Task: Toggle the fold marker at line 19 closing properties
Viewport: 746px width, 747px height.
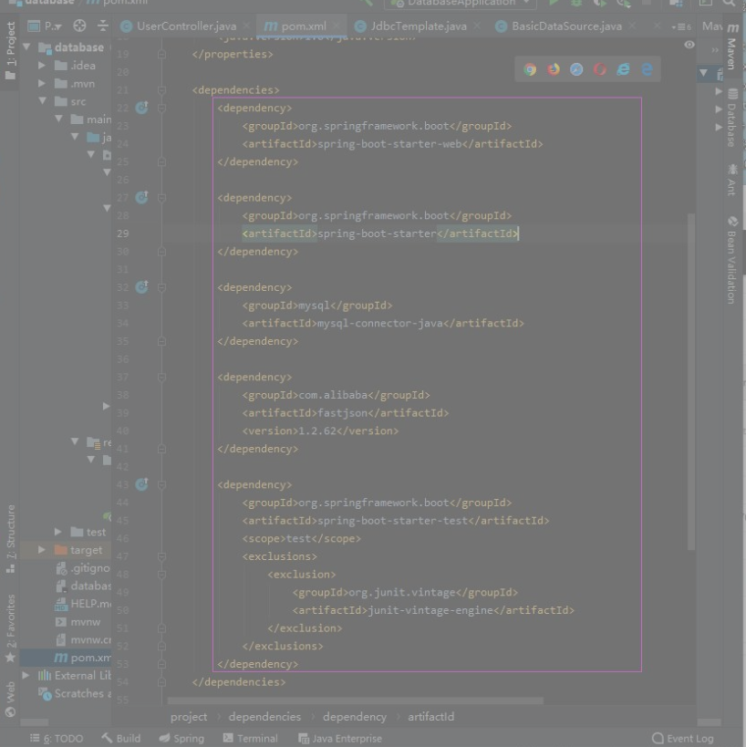Action: pos(162,55)
